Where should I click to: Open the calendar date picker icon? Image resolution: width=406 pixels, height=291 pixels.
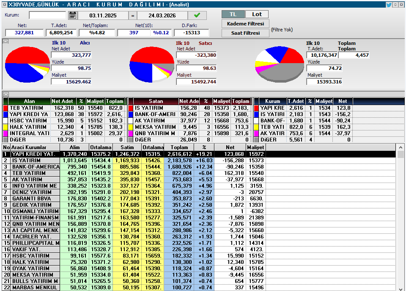(x=72, y=16)
